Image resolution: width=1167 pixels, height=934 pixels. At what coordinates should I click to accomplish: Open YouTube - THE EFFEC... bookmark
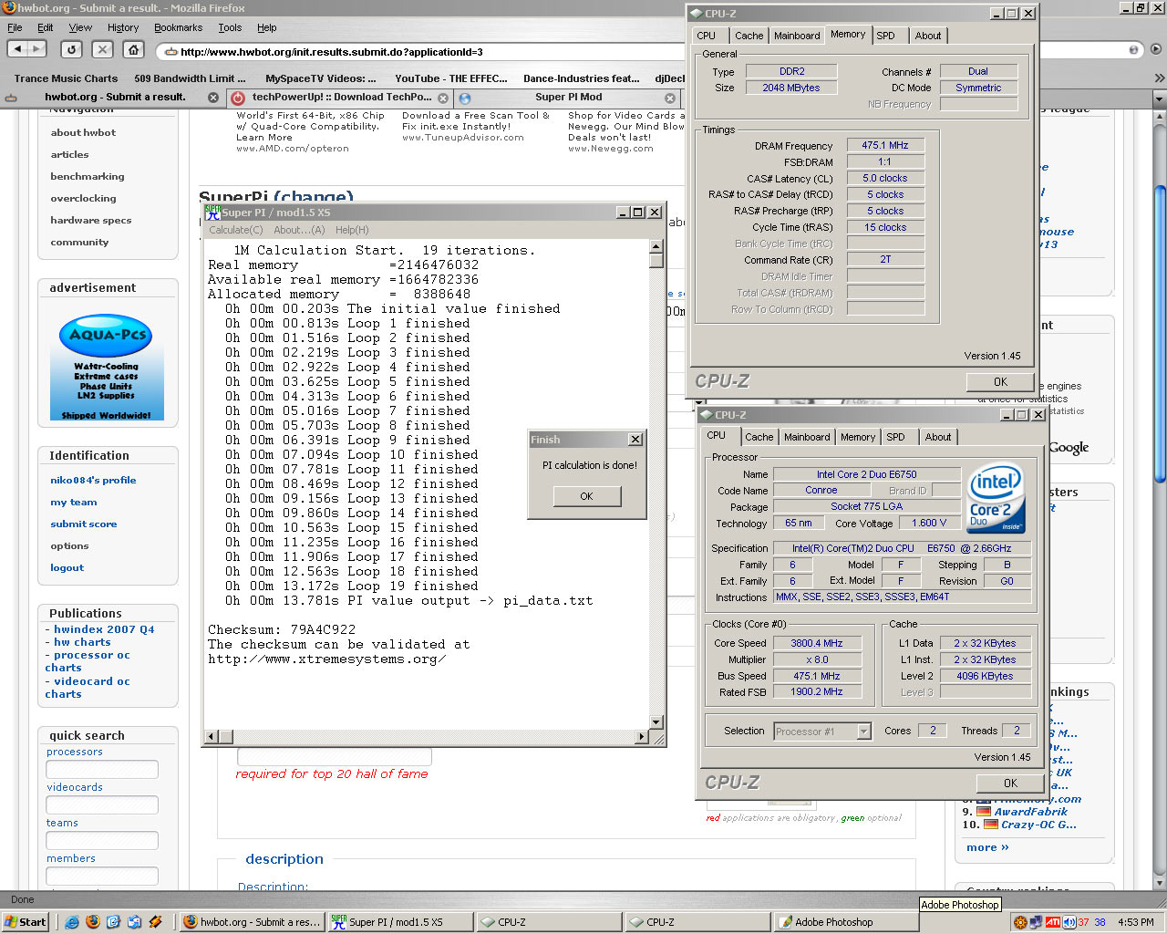(450, 78)
